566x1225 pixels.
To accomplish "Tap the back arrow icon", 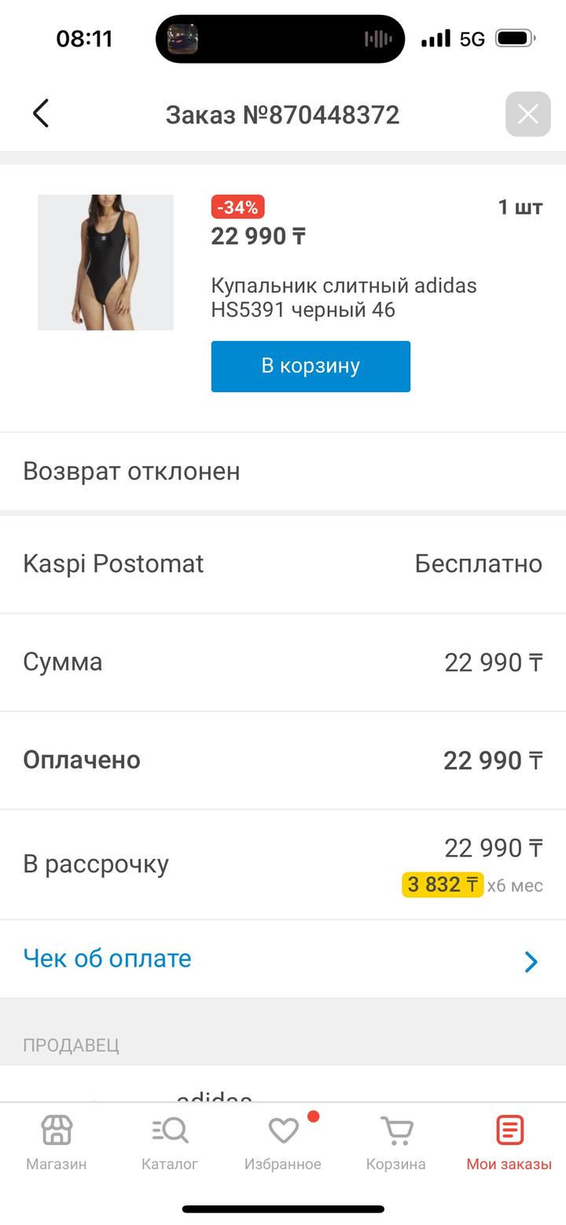I will point(41,114).
